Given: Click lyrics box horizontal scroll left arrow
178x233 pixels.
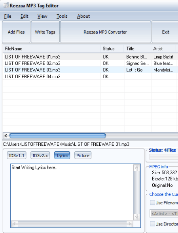Looking at the screenshot, I should tap(14, 224).
